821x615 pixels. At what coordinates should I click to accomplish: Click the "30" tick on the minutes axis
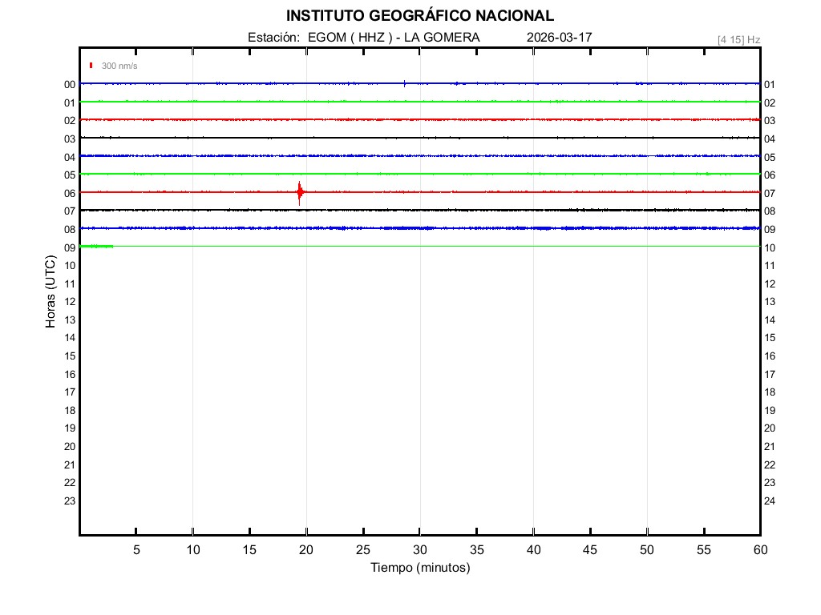[x=420, y=549]
